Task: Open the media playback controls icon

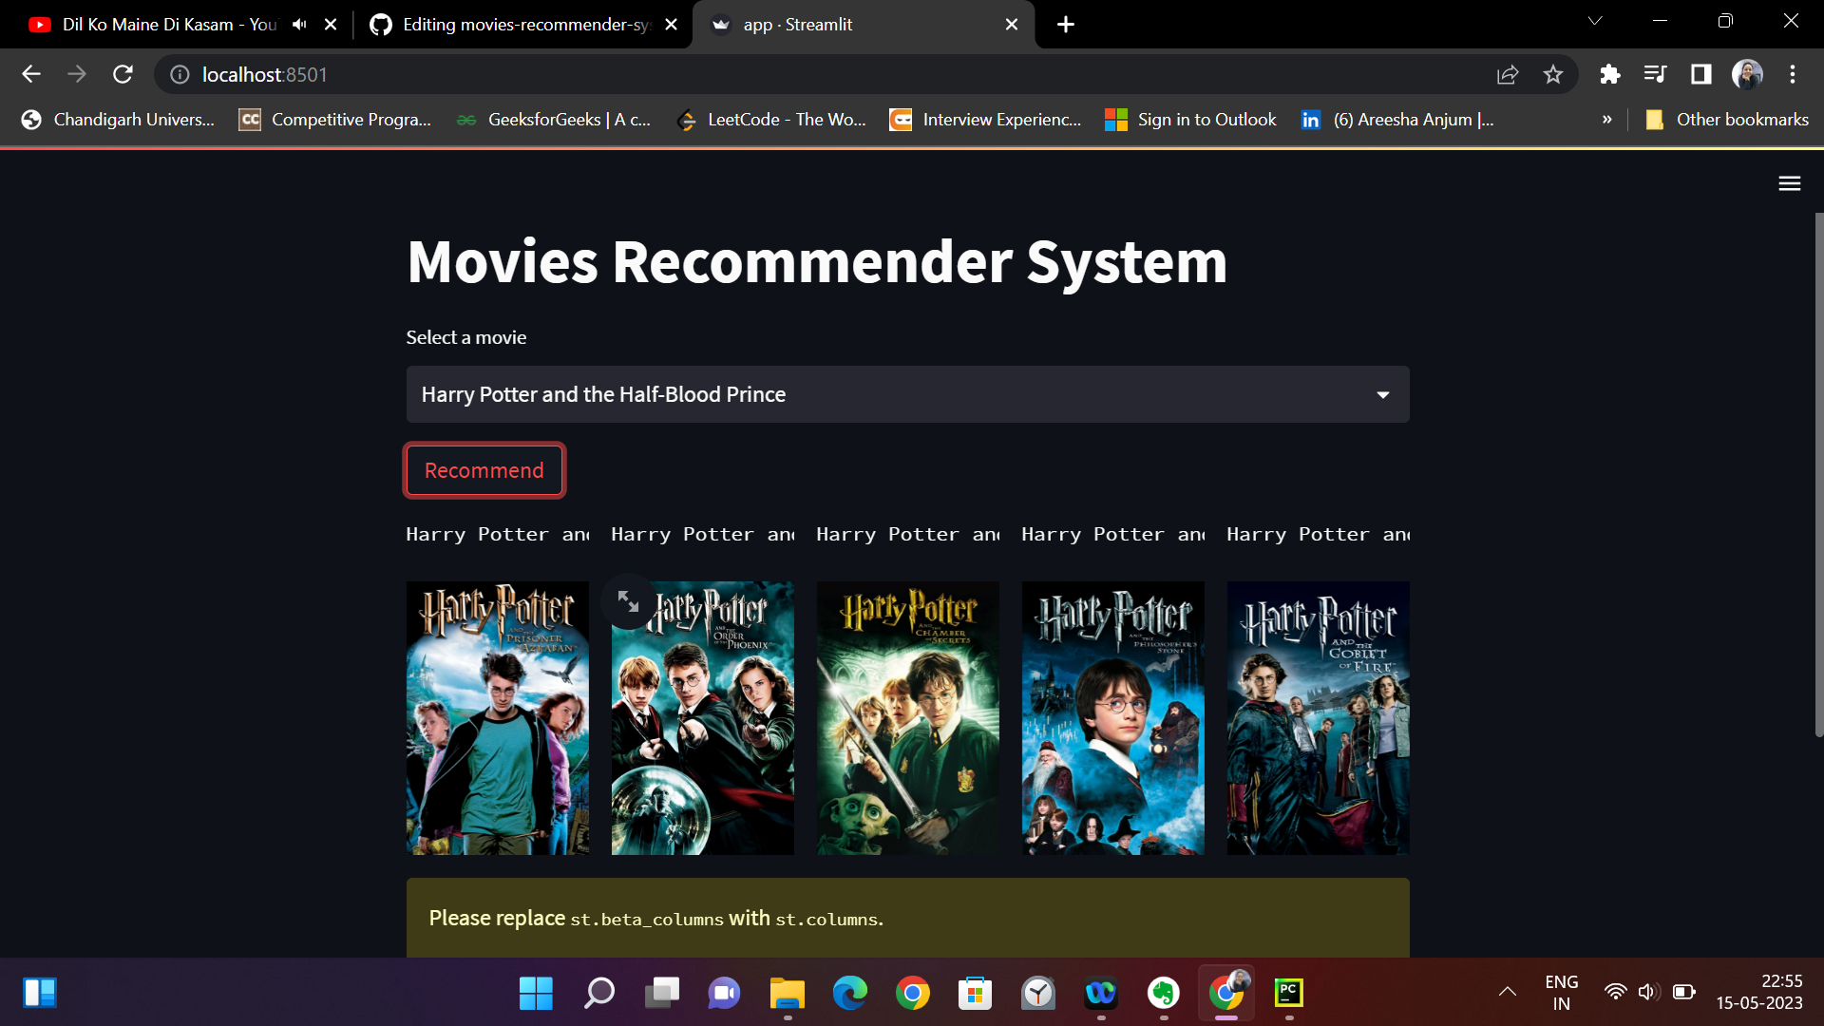Action: (1655, 74)
